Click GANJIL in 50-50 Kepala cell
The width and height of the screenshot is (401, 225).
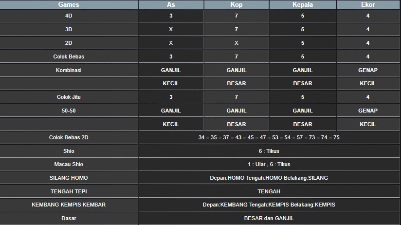(x=303, y=111)
